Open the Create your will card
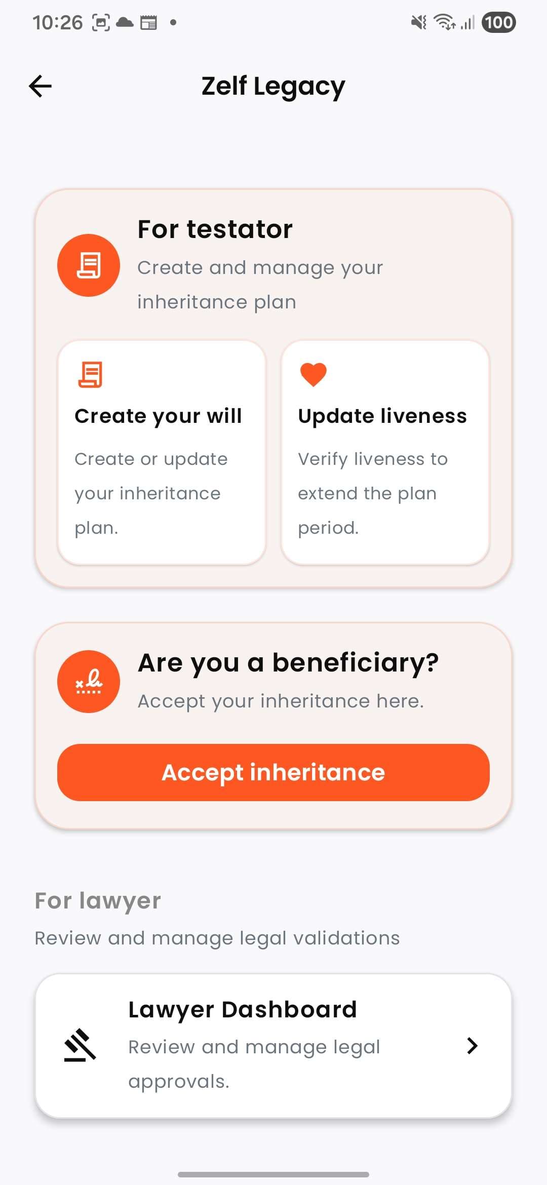 [x=162, y=452]
